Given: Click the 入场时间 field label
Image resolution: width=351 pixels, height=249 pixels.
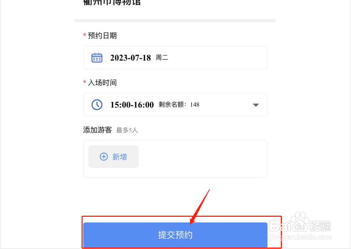Looking at the screenshot, I should coord(102,83).
